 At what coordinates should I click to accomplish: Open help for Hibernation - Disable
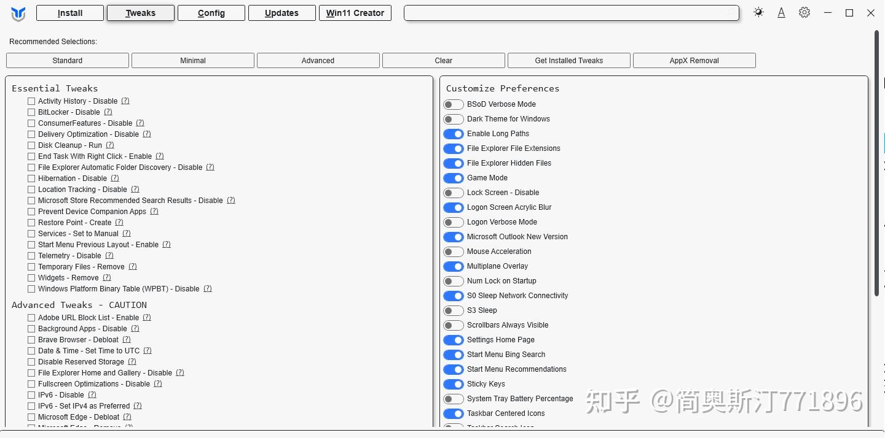pyautogui.click(x=115, y=179)
